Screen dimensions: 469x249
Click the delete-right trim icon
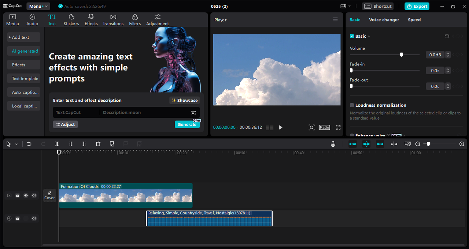84,144
